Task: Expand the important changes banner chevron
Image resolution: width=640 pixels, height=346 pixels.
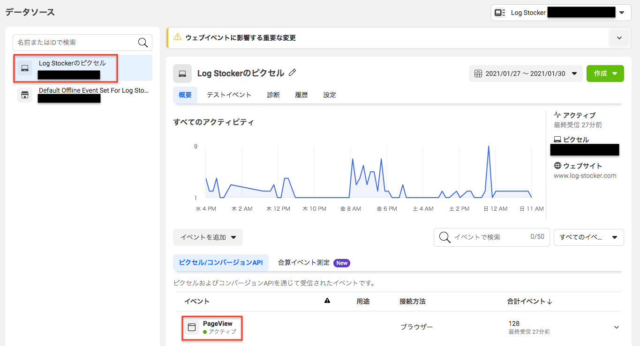Action: 619,38
